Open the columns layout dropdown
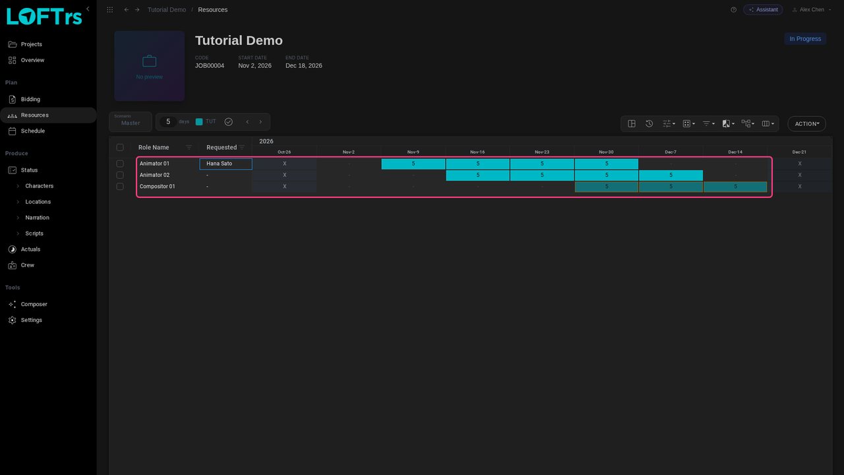 (768, 123)
